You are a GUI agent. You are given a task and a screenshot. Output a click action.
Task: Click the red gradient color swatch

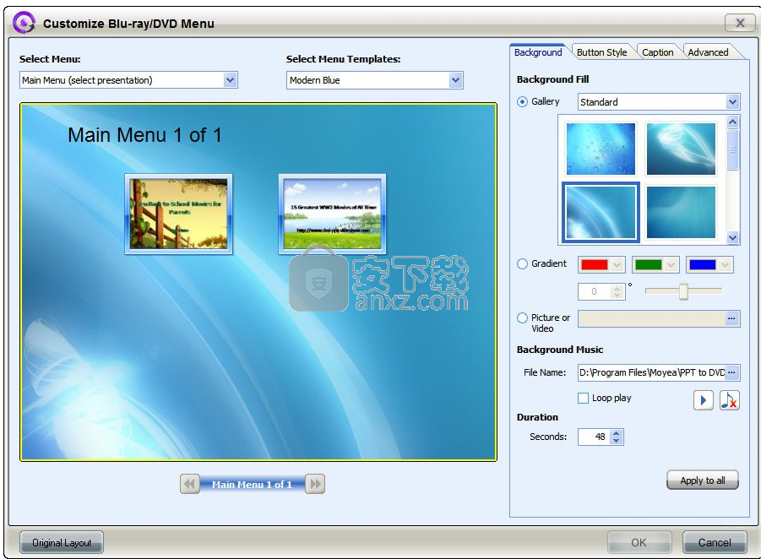click(x=595, y=264)
